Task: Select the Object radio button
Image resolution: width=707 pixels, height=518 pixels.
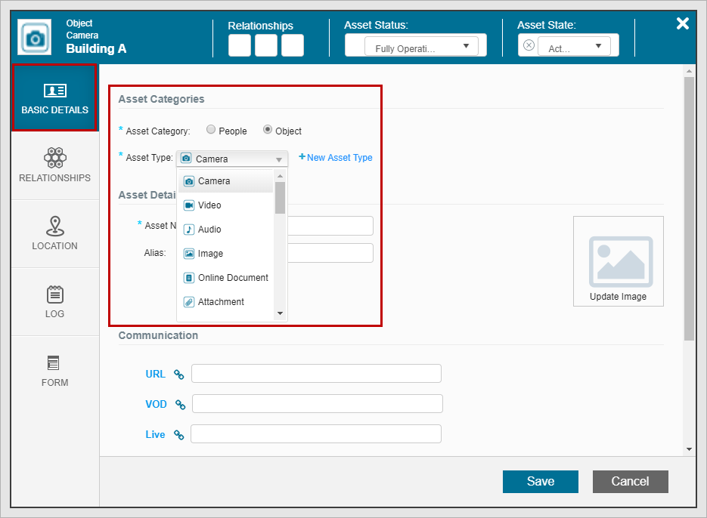Action: click(x=268, y=130)
